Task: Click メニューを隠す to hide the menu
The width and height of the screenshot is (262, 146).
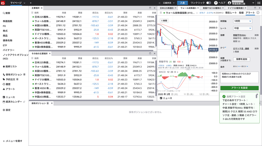Action: pos(13,141)
